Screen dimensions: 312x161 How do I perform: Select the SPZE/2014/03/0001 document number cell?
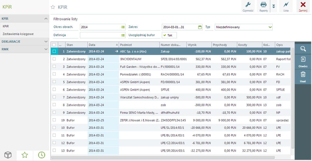point(173,59)
